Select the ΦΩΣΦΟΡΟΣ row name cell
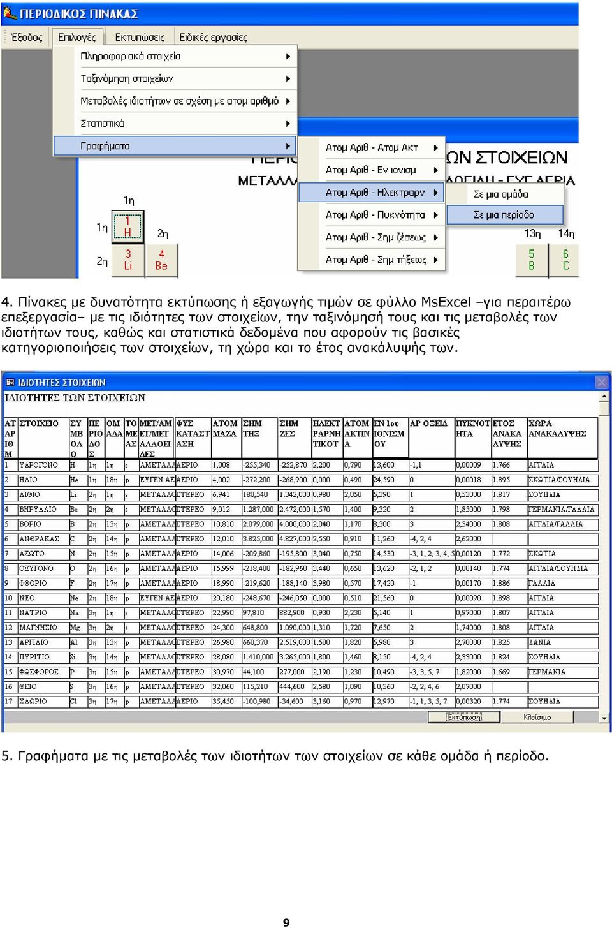The height and width of the screenshot is (928, 612). [x=43, y=672]
